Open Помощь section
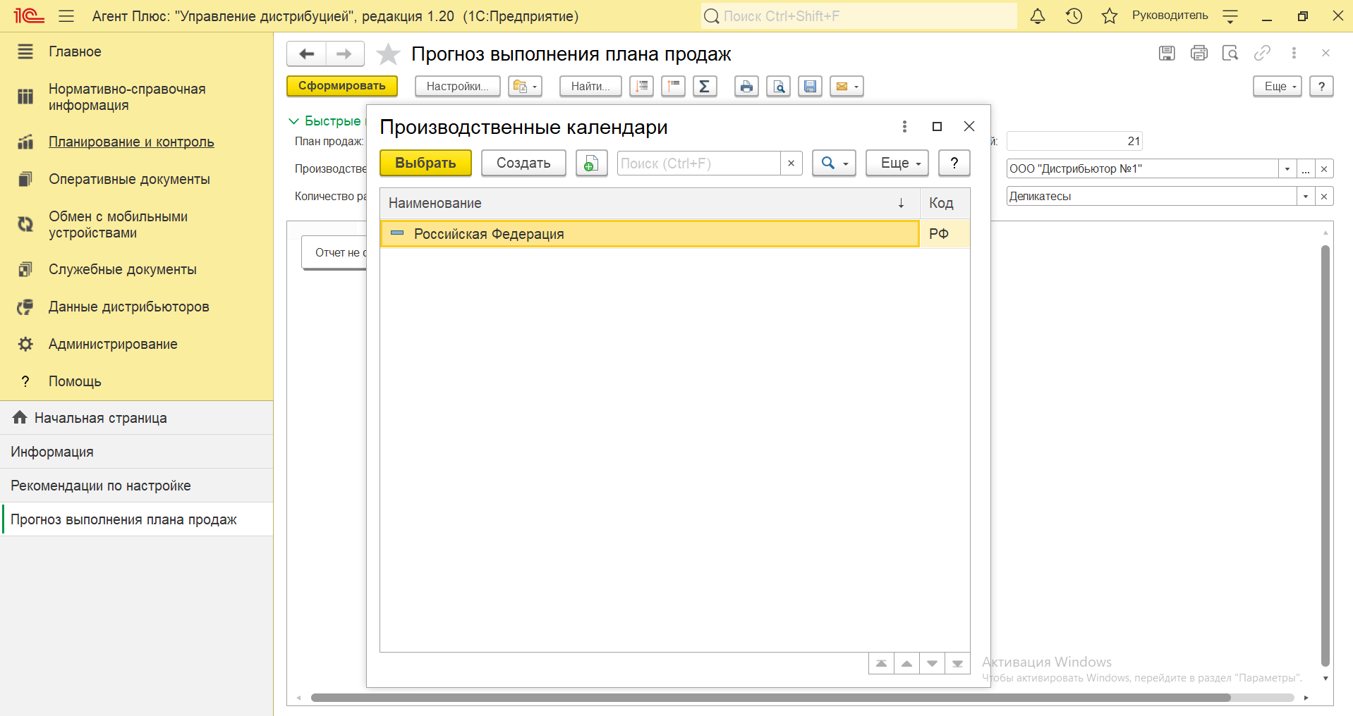 pos(75,381)
